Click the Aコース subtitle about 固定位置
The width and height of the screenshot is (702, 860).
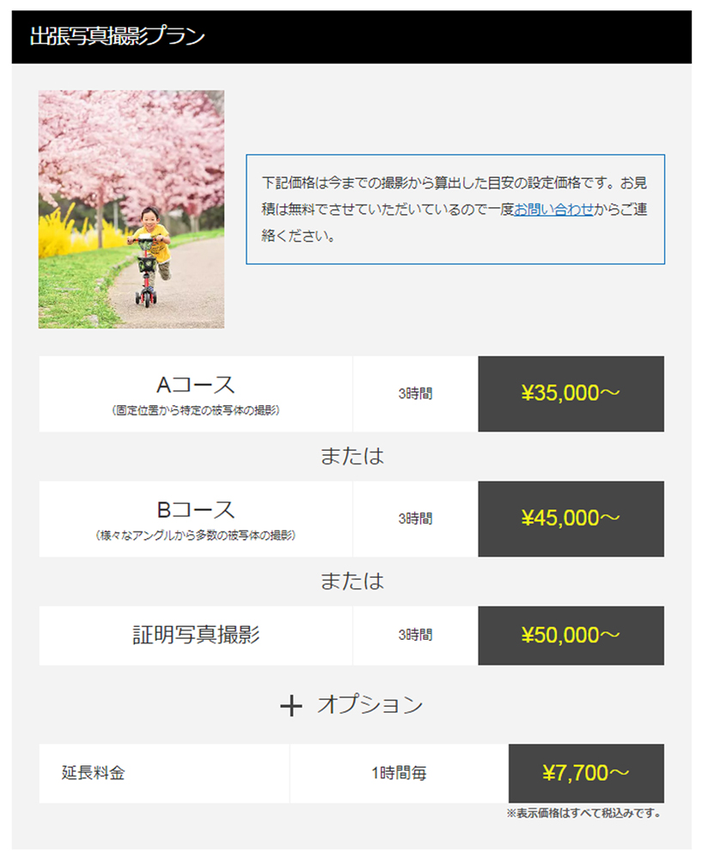[196, 410]
